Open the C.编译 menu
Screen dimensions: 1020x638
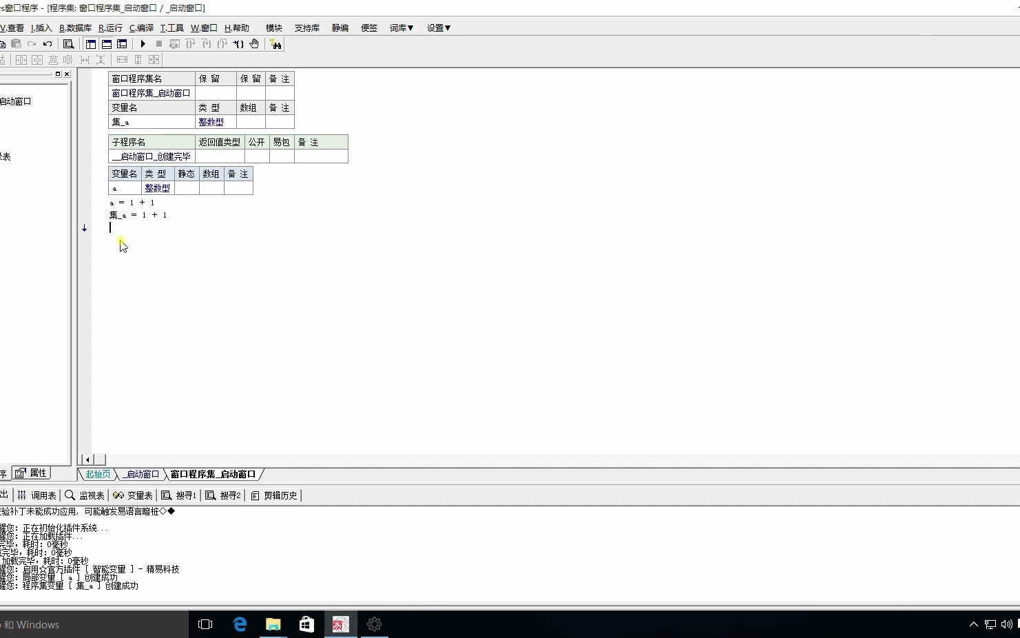[141, 28]
